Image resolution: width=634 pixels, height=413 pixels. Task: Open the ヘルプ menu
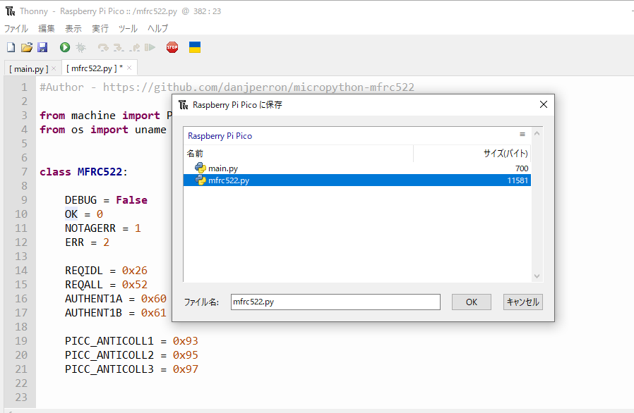click(157, 29)
